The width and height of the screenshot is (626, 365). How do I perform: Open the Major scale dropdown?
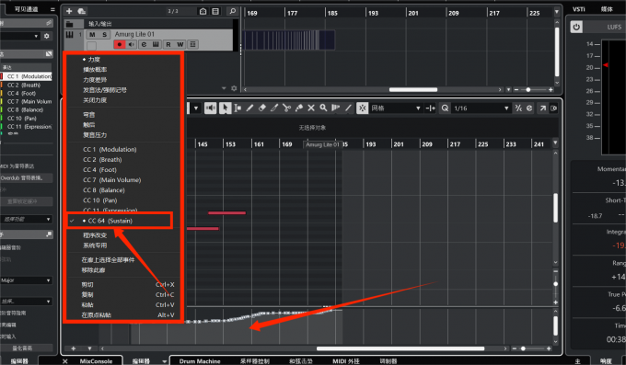point(26,280)
